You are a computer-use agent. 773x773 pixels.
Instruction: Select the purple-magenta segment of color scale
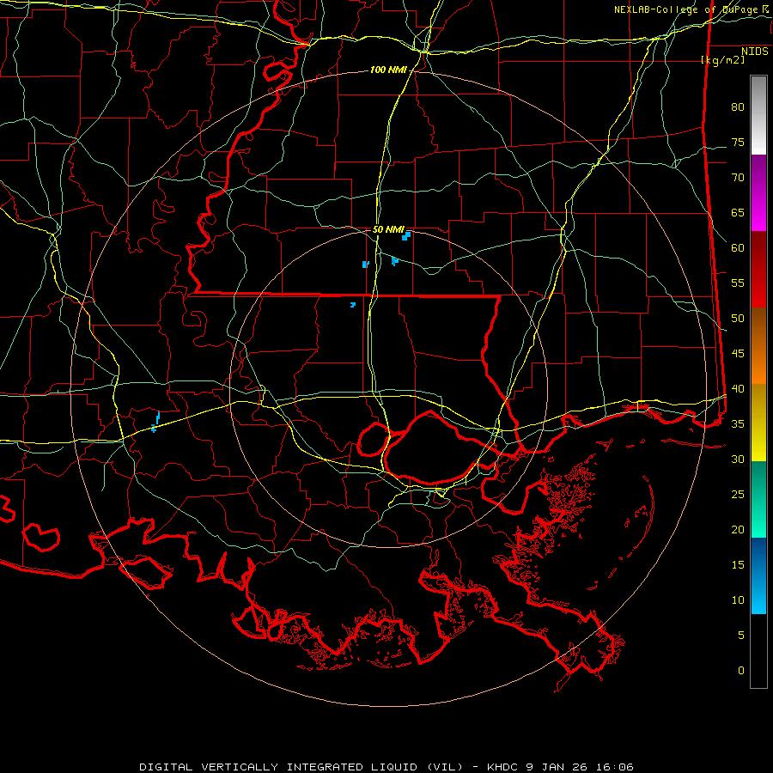coord(758,193)
